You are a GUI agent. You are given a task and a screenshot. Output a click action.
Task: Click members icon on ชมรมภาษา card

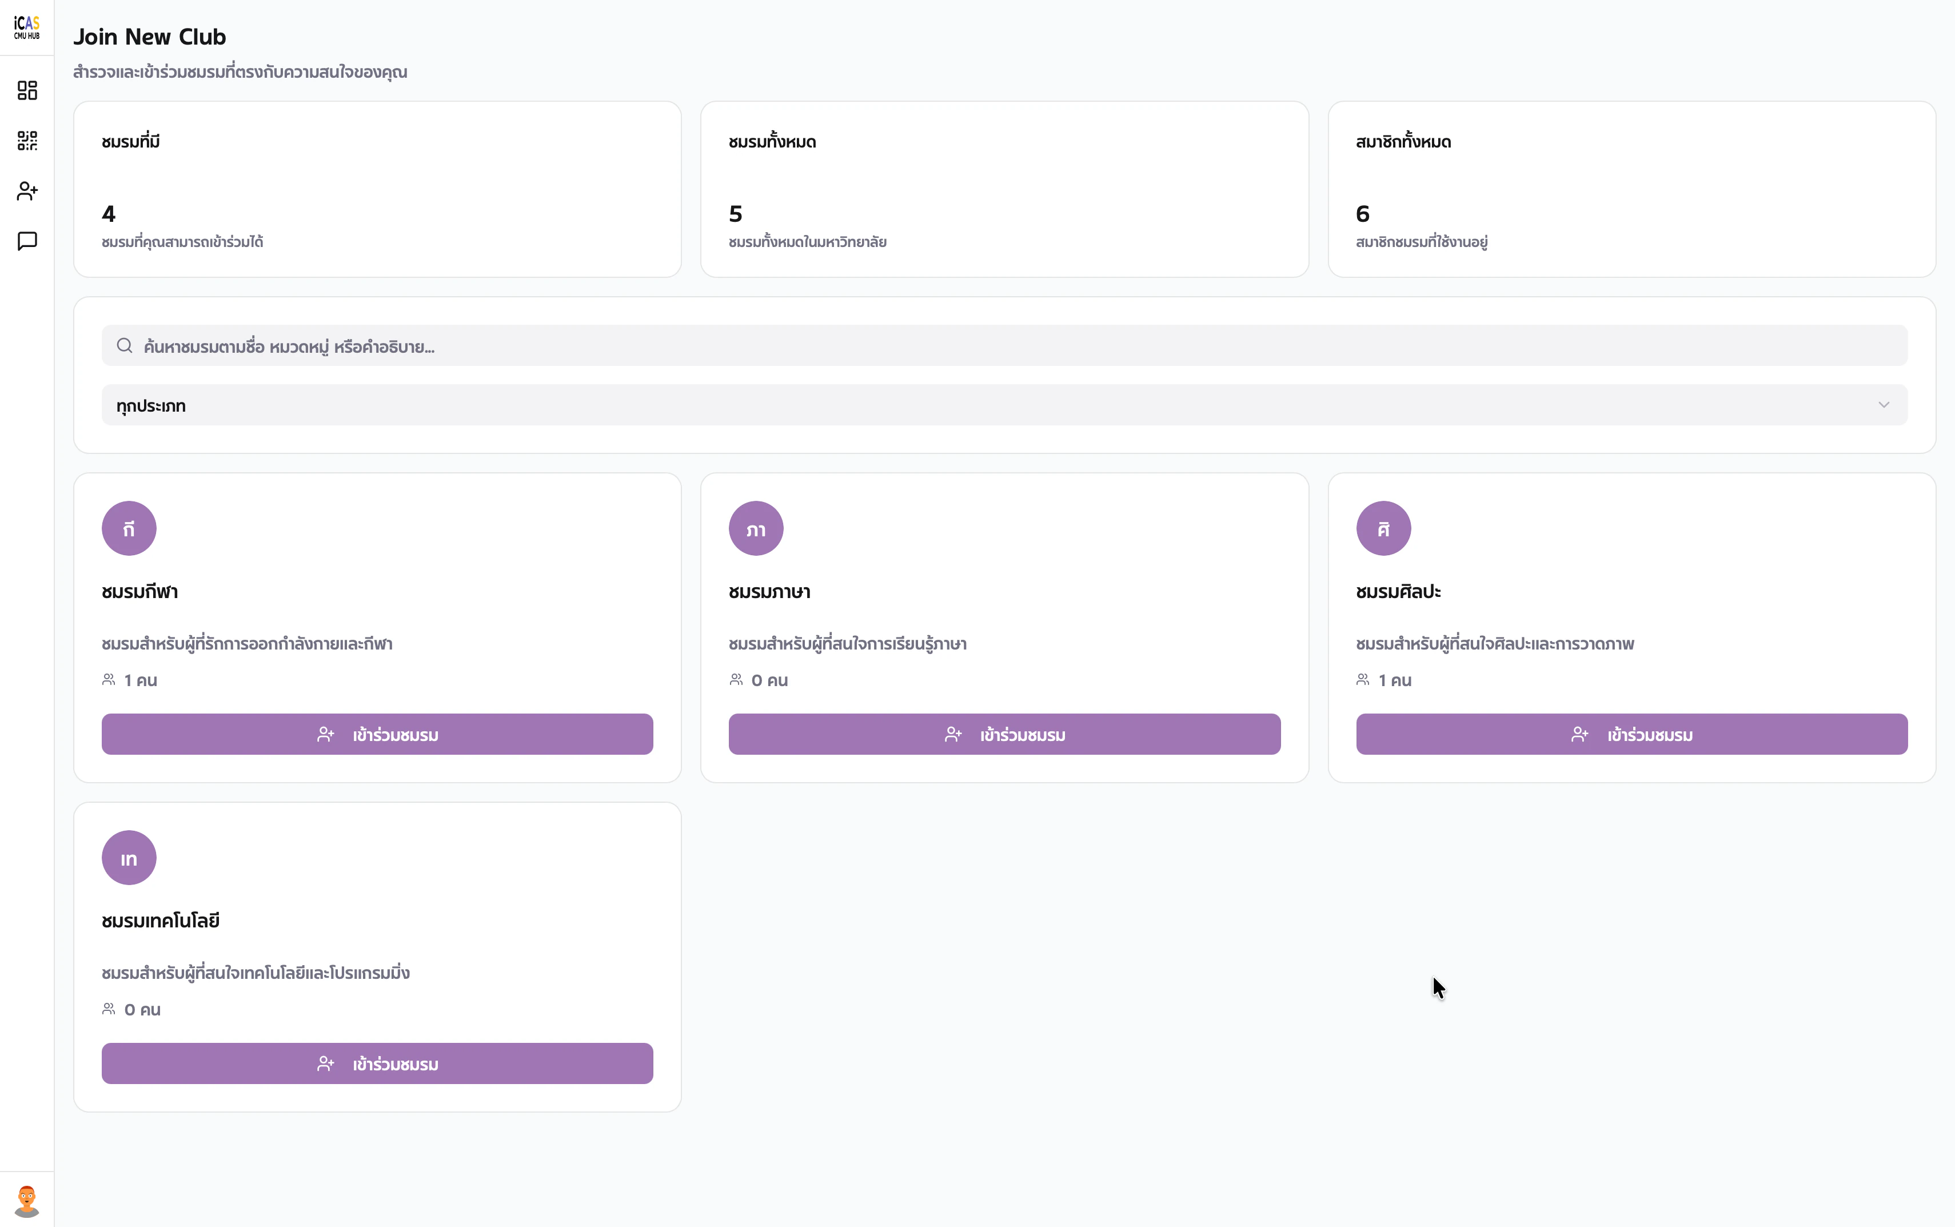(x=736, y=679)
